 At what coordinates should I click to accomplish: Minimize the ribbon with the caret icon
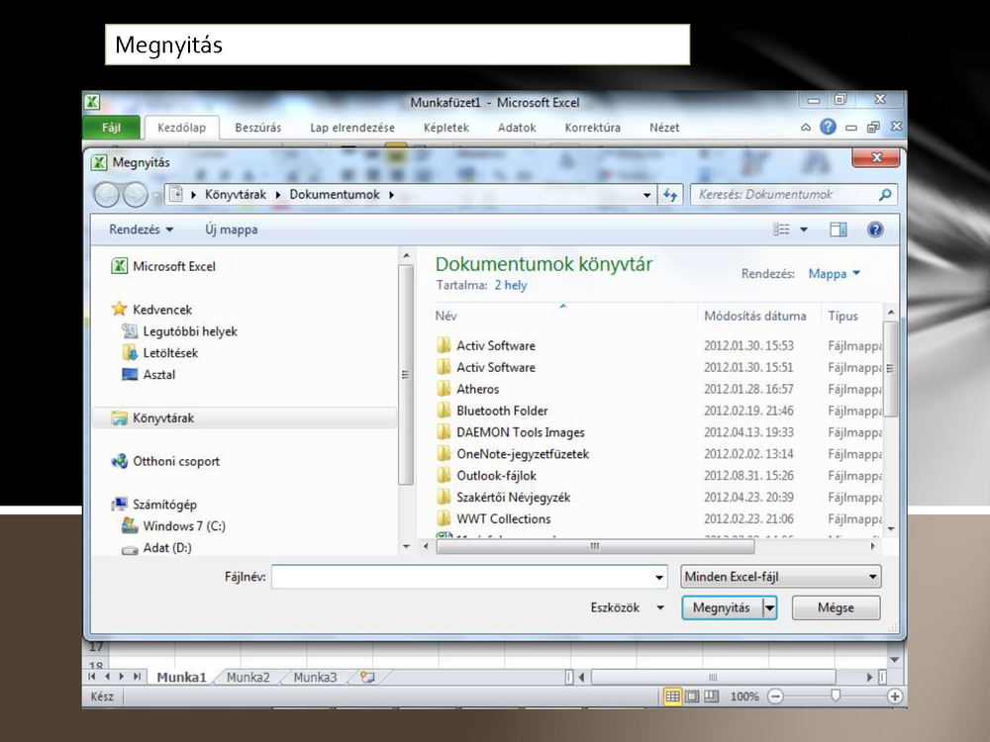[x=806, y=128]
